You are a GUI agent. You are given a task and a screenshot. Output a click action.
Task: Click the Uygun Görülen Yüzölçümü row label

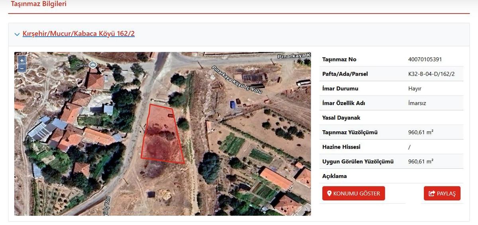pyautogui.click(x=358, y=161)
